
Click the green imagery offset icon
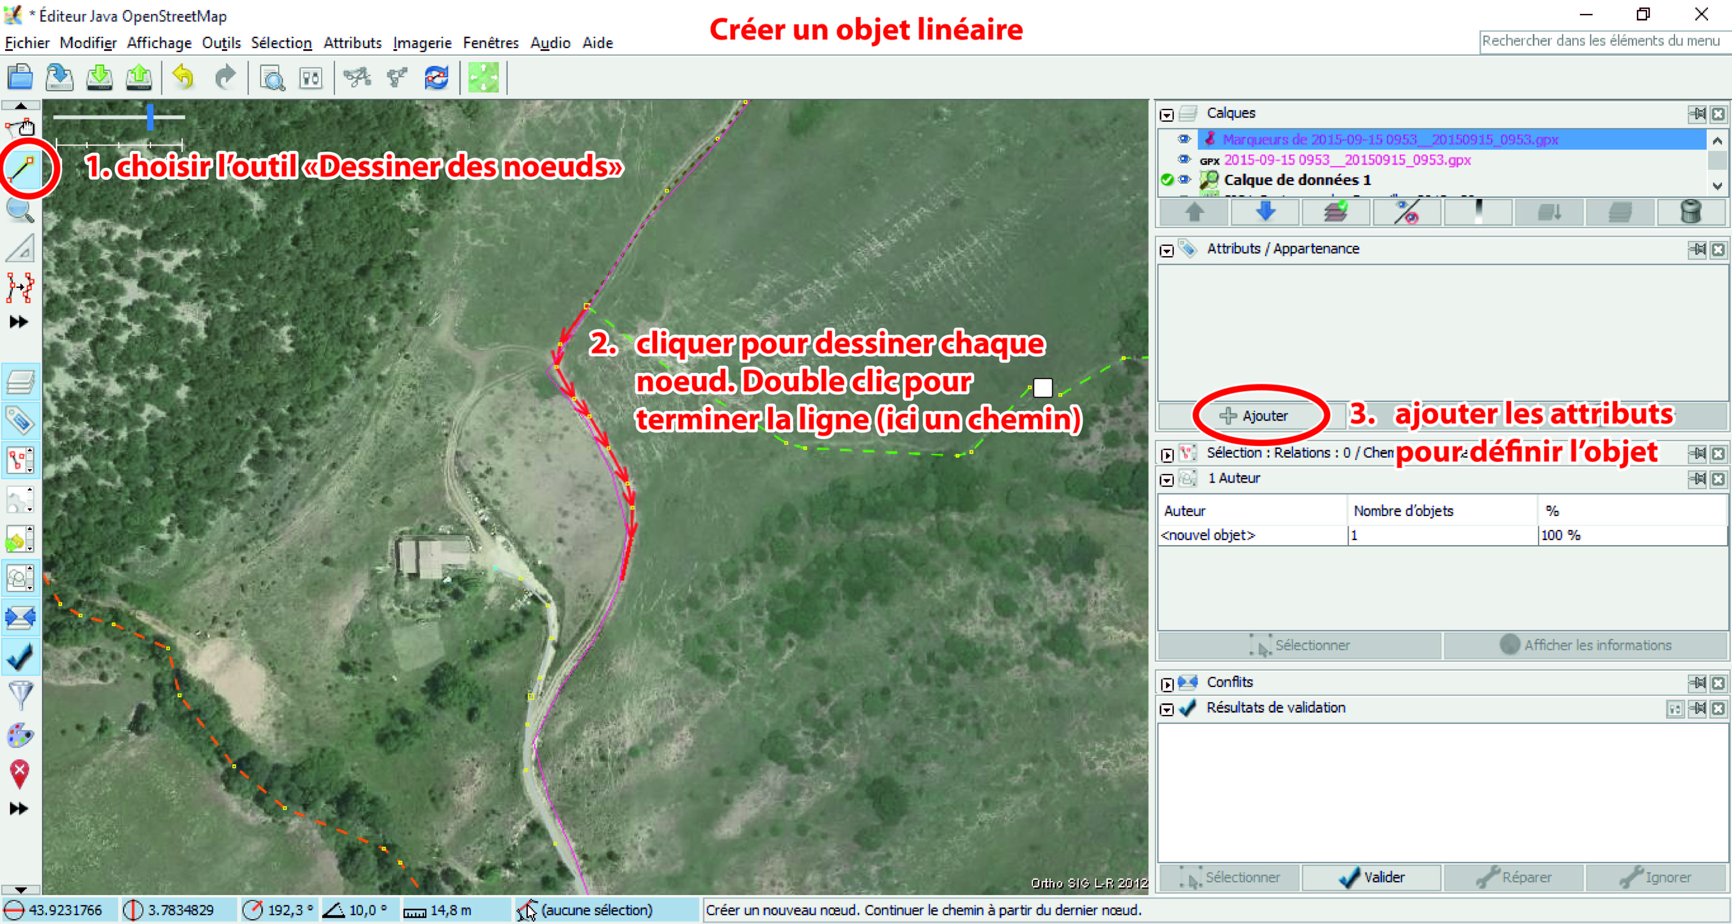483,77
